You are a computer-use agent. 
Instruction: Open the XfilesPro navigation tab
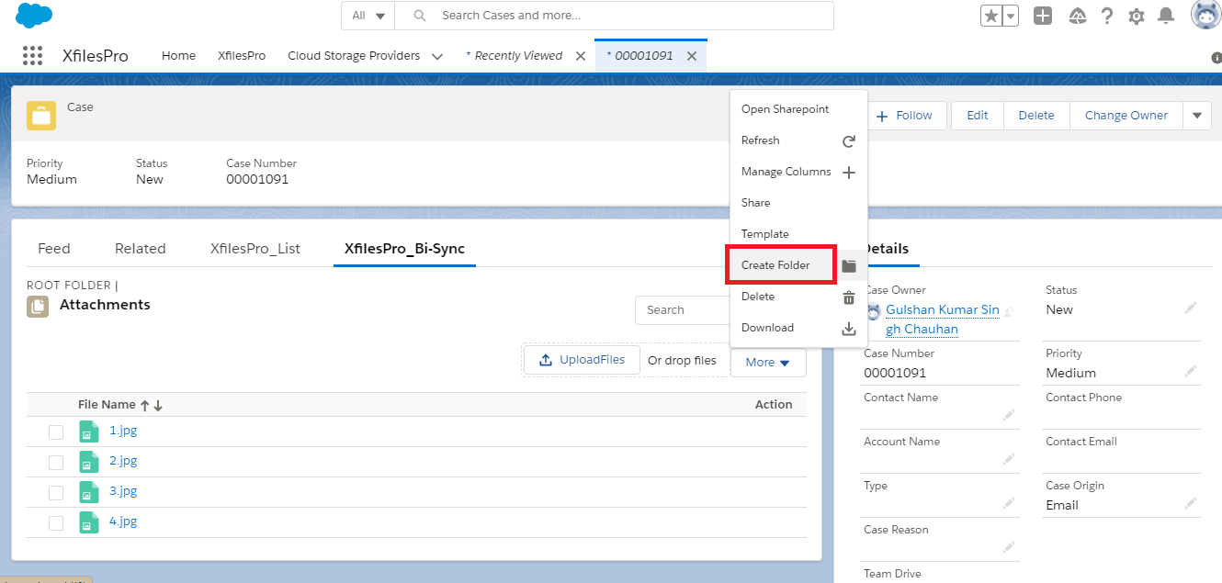pos(242,55)
